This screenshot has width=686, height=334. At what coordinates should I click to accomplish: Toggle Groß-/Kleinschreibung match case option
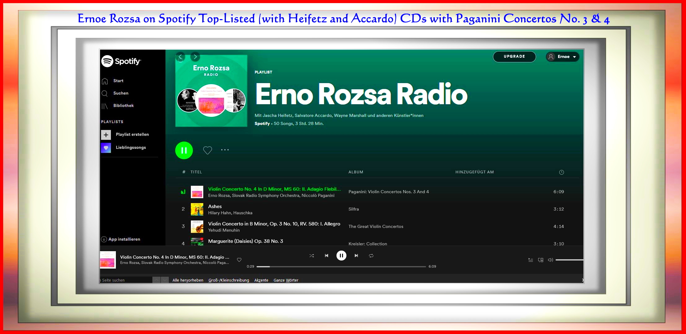(229, 280)
